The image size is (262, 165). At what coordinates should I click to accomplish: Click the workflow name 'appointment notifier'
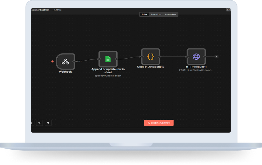pos(40,10)
